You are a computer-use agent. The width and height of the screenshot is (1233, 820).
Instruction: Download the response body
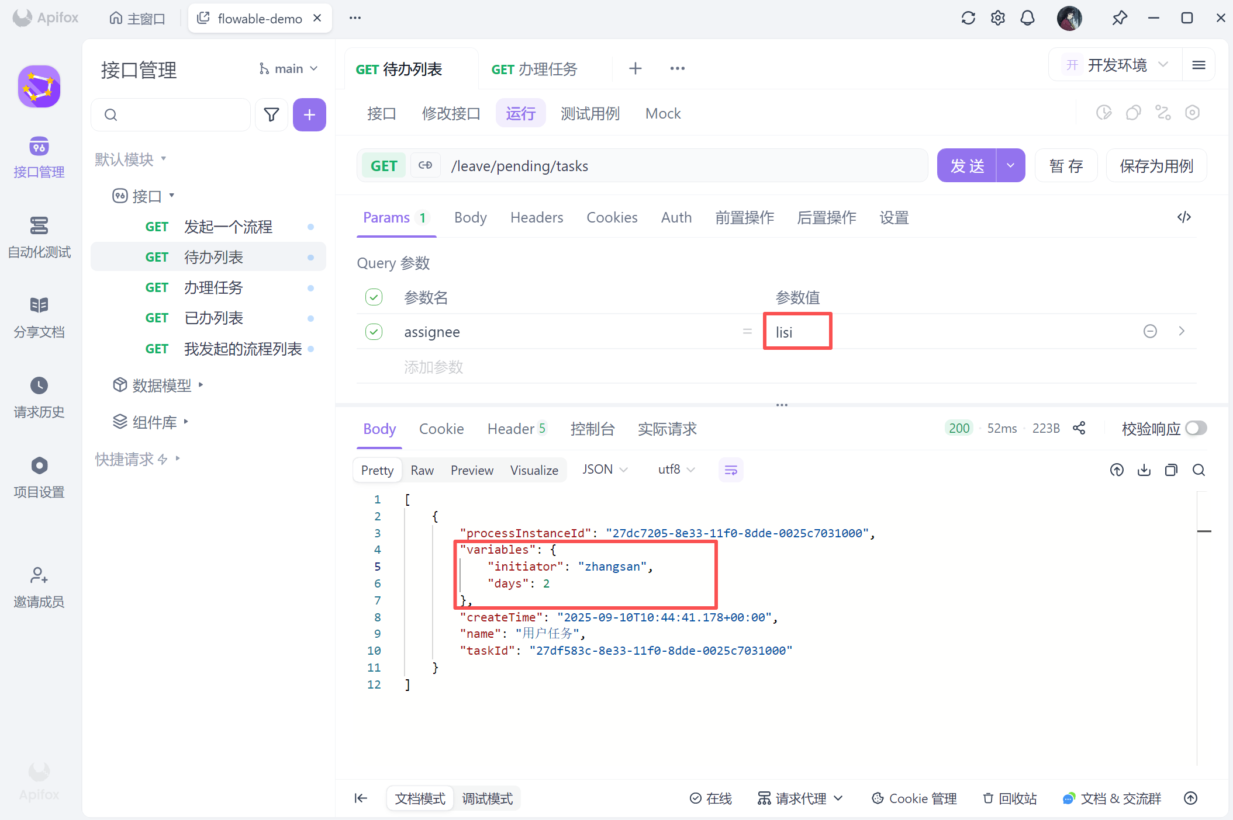pos(1144,470)
